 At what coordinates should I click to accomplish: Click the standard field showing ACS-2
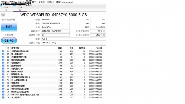click(73, 39)
